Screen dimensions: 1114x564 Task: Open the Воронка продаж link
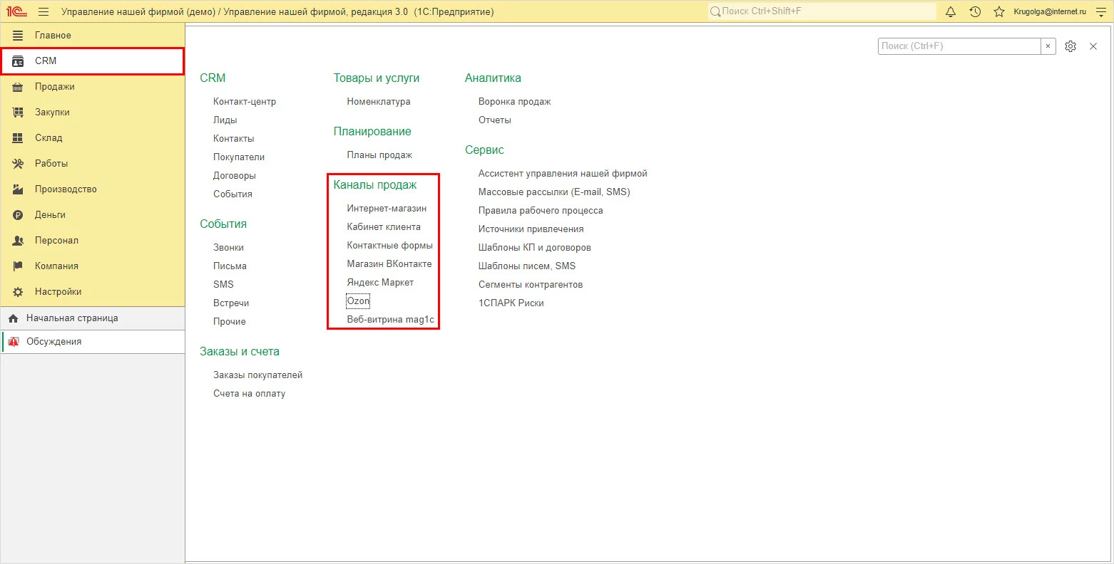point(515,102)
